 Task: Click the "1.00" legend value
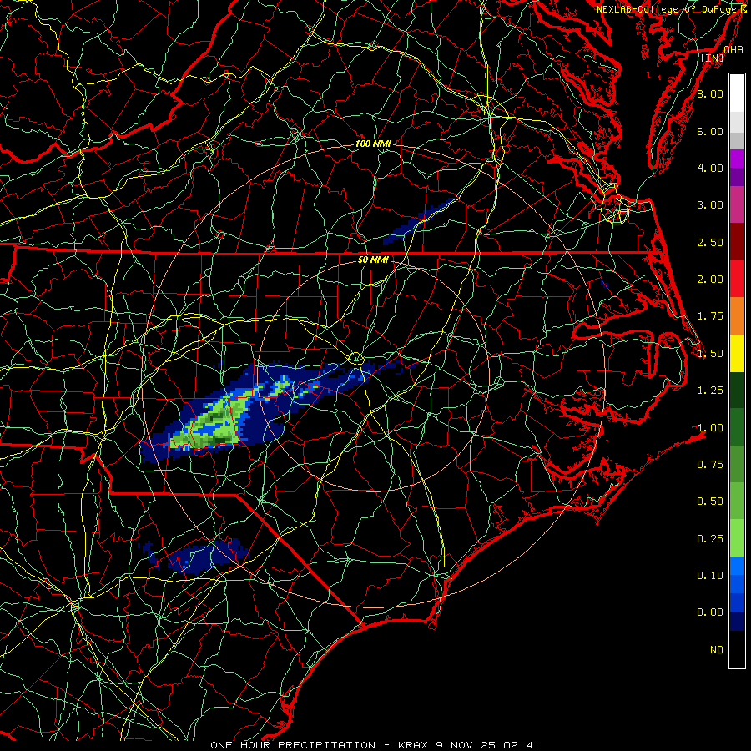[x=710, y=428]
